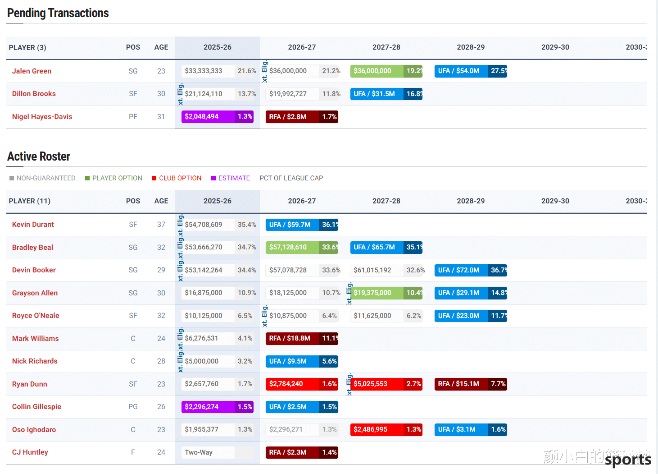Click Nigel Hayes-Davis' purple $2,048,494 estimate
Image resolution: width=658 pixels, height=474 pixels.
click(218, 116)
